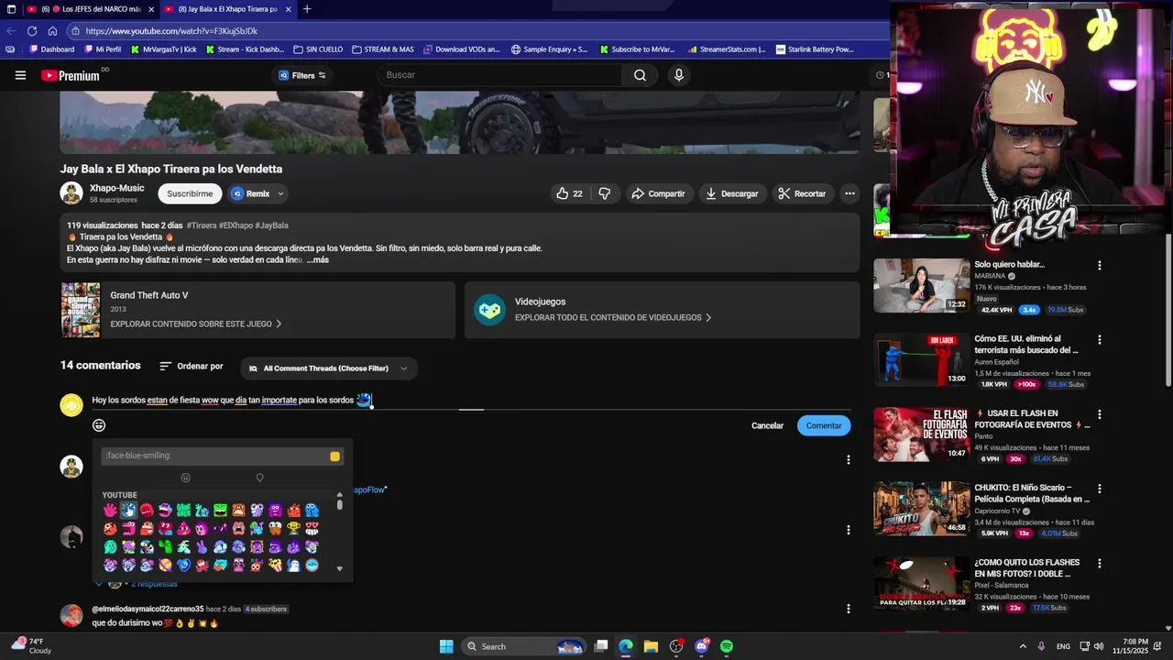The image size is (1173, 660).
Task: Open StreamerStats.com bookmark
Action: (727, 49)
